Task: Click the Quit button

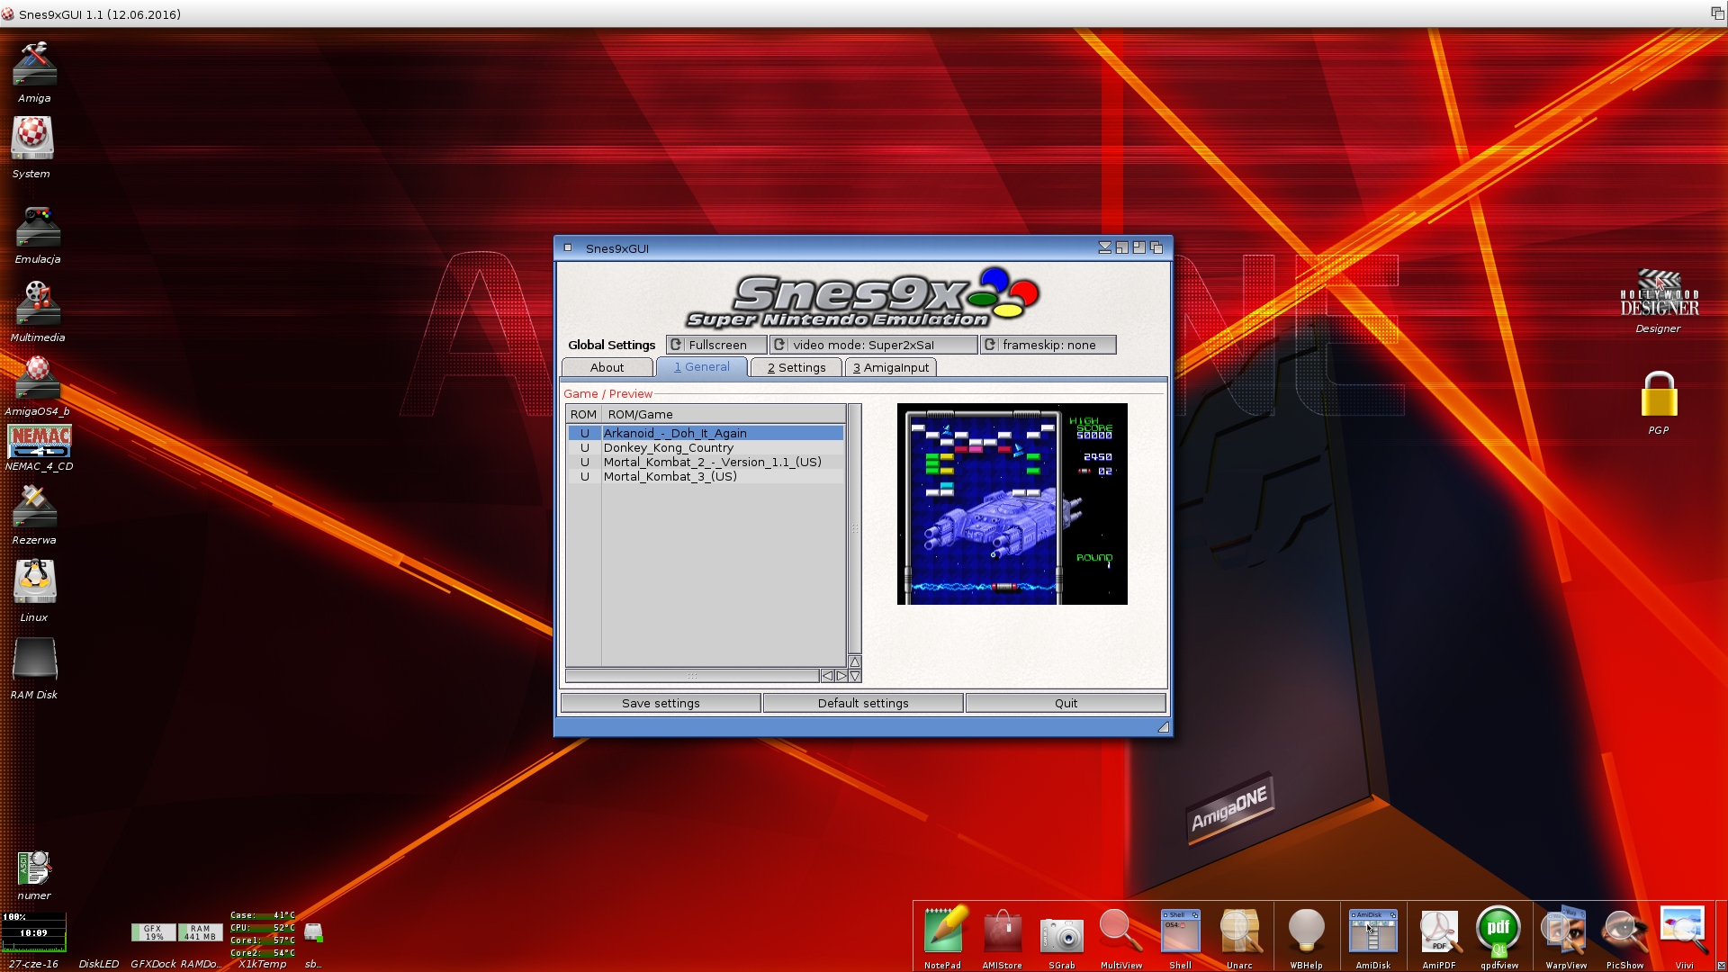Action: (1066, 703)
